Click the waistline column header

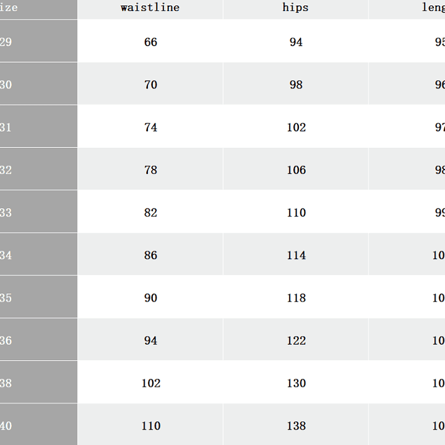[x=150, y=8]
